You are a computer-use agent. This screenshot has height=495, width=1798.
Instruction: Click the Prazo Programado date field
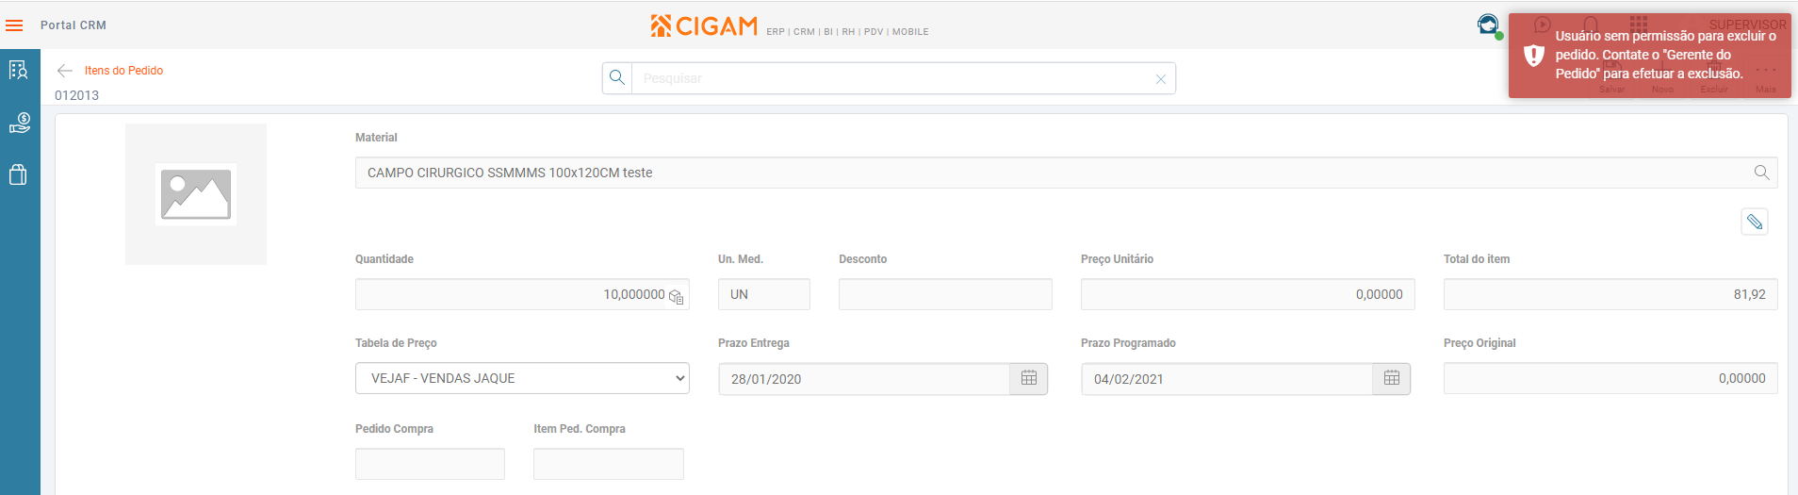[x=1227, y=379]
